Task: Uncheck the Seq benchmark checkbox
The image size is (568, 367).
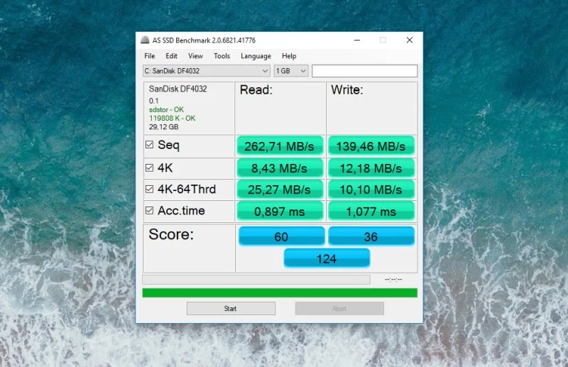Action: click(x=149, y=146)
